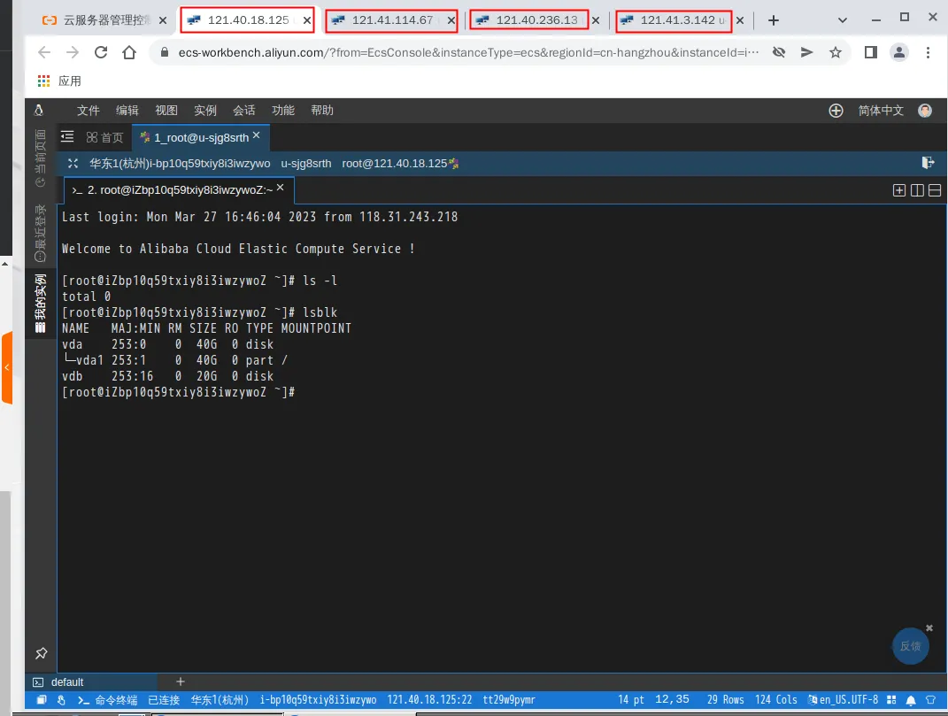Open the 会话 menu
The width and height of the screenshot is (948, 716).
tap(243, 110)
